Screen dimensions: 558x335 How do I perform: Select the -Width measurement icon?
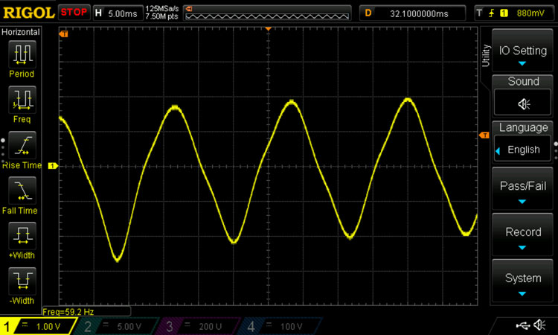click(x=22, y=281)
